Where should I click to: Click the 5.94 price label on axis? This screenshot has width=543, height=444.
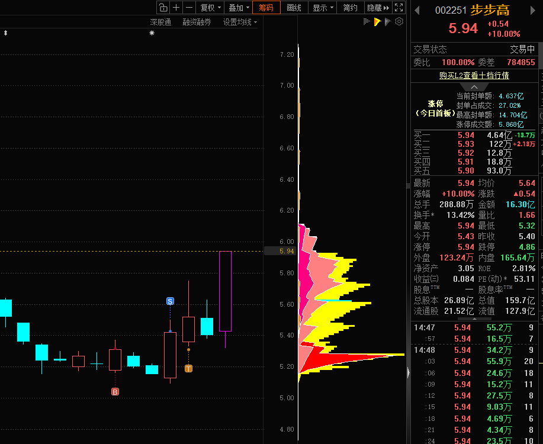pyautogui.click(x=287, y=251)
